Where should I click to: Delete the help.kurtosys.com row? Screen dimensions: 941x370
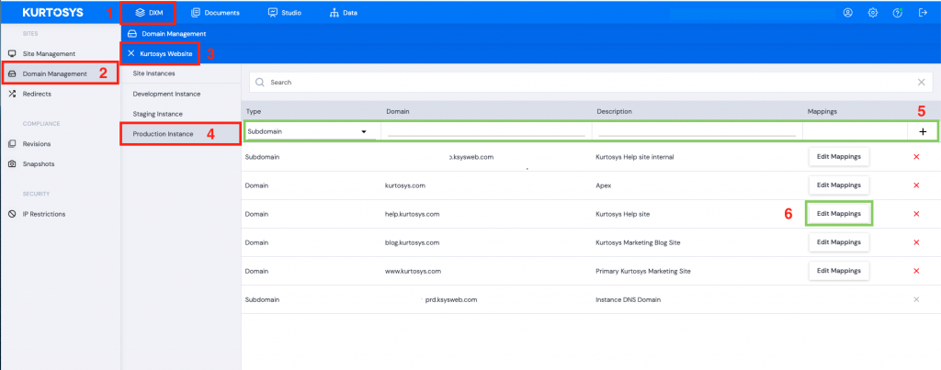pos(916,214)
